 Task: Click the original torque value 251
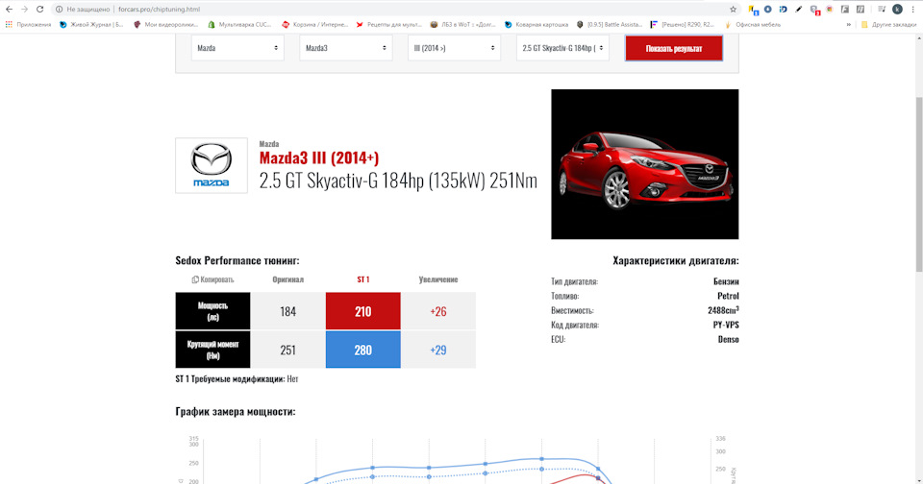click(287, 350)
